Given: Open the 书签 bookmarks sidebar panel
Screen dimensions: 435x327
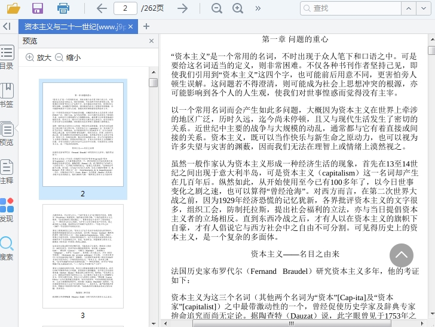Looking at the screenshot, I should pyautogui.click(x=7, y=94).
